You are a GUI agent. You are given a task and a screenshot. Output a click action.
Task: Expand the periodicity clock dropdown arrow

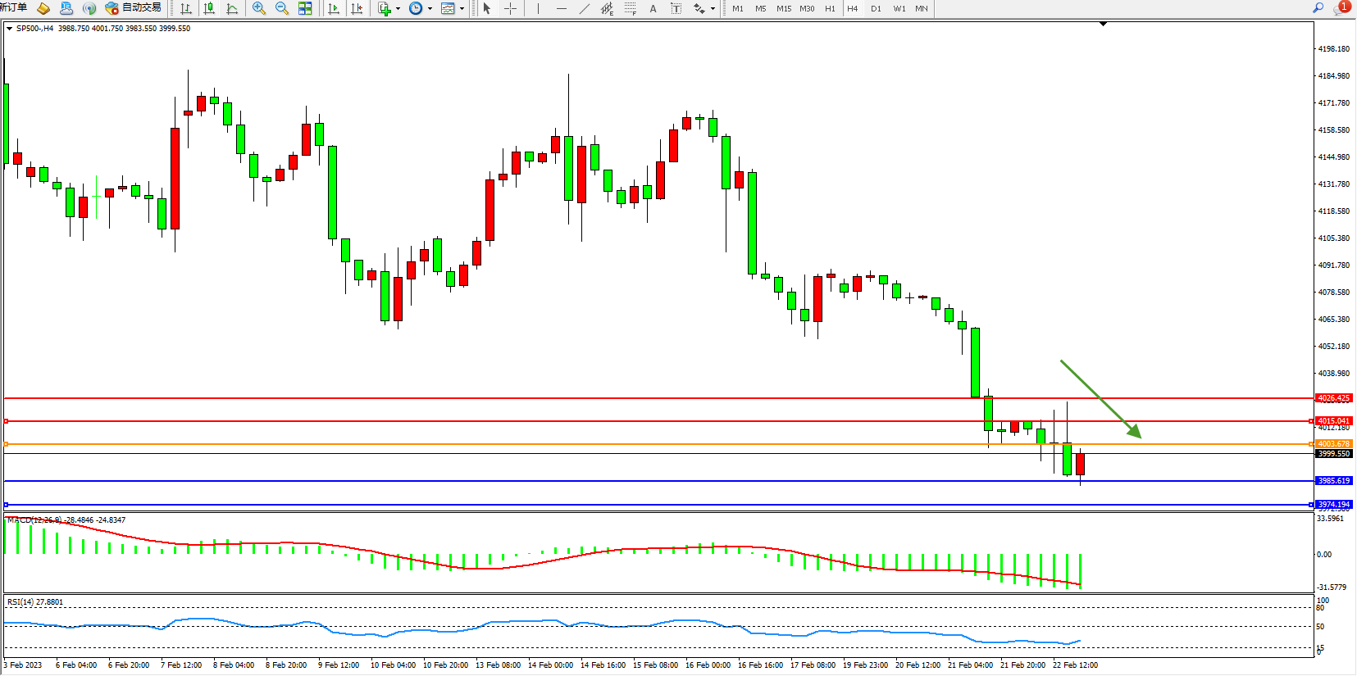[430, 9]
